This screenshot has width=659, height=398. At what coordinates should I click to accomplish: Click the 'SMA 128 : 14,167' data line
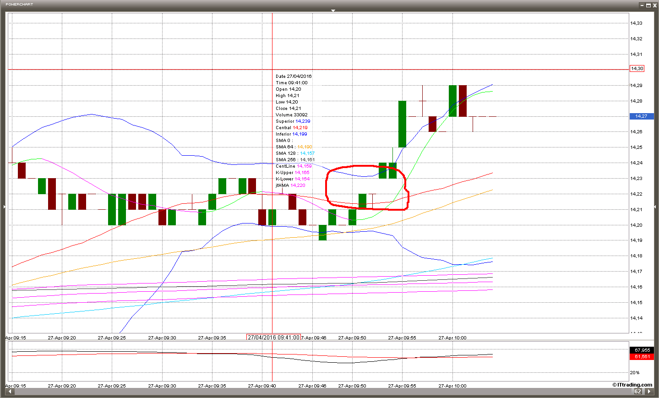click(x=295, y=153)
